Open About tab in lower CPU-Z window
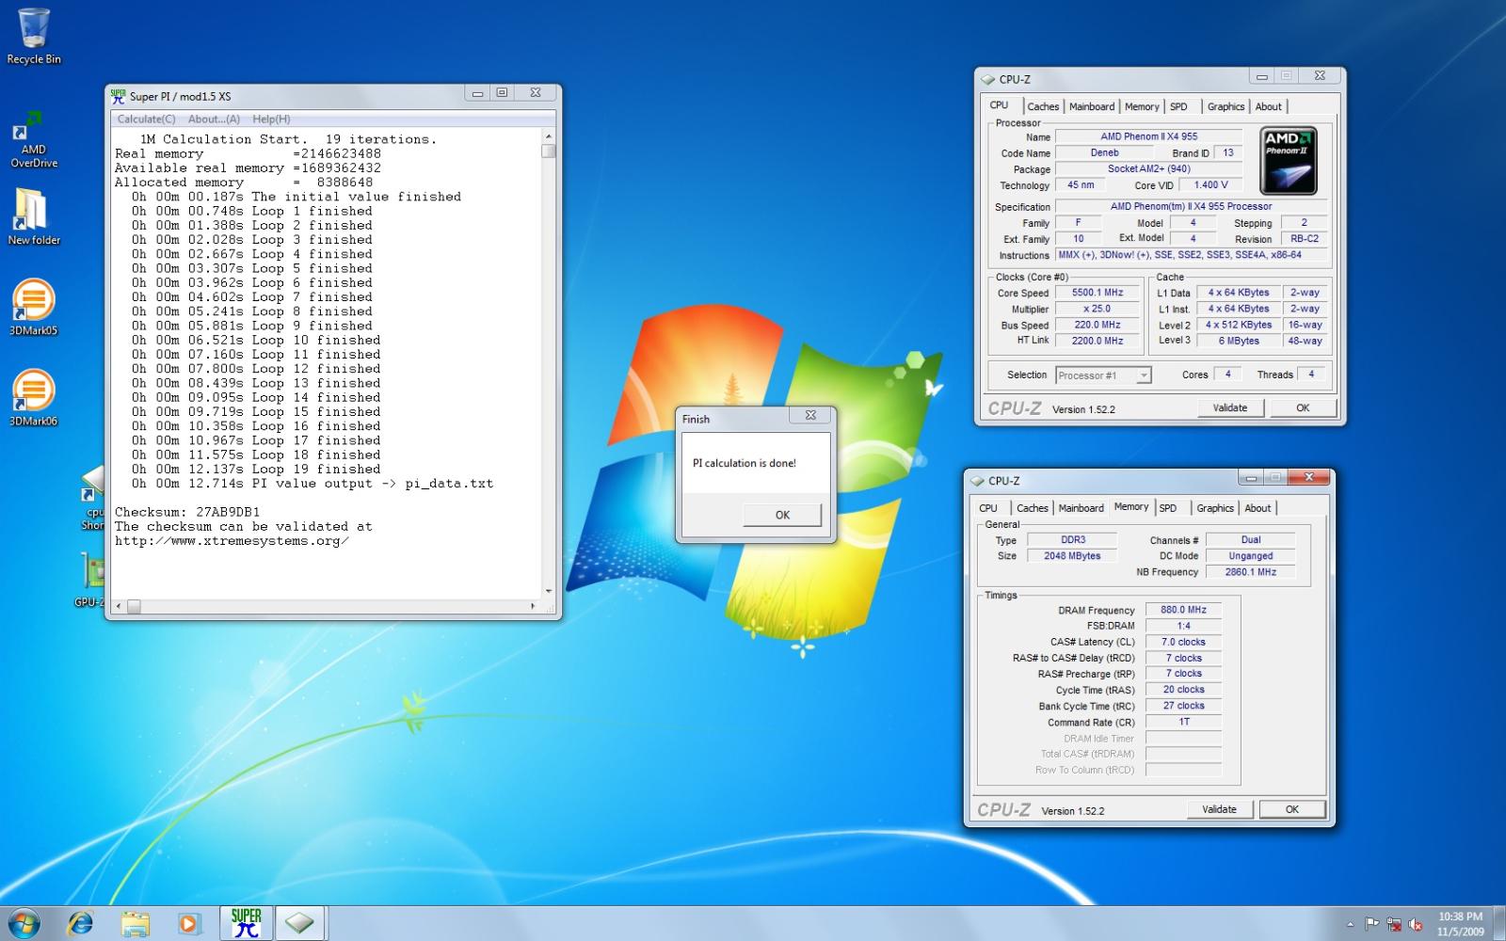Screen dimensions: 1506x941 1258,508
